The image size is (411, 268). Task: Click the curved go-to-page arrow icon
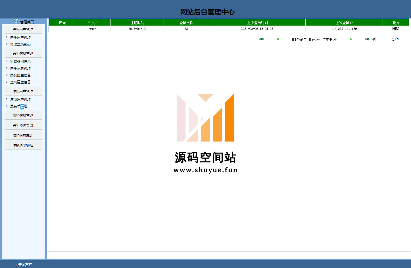[397, 39]
